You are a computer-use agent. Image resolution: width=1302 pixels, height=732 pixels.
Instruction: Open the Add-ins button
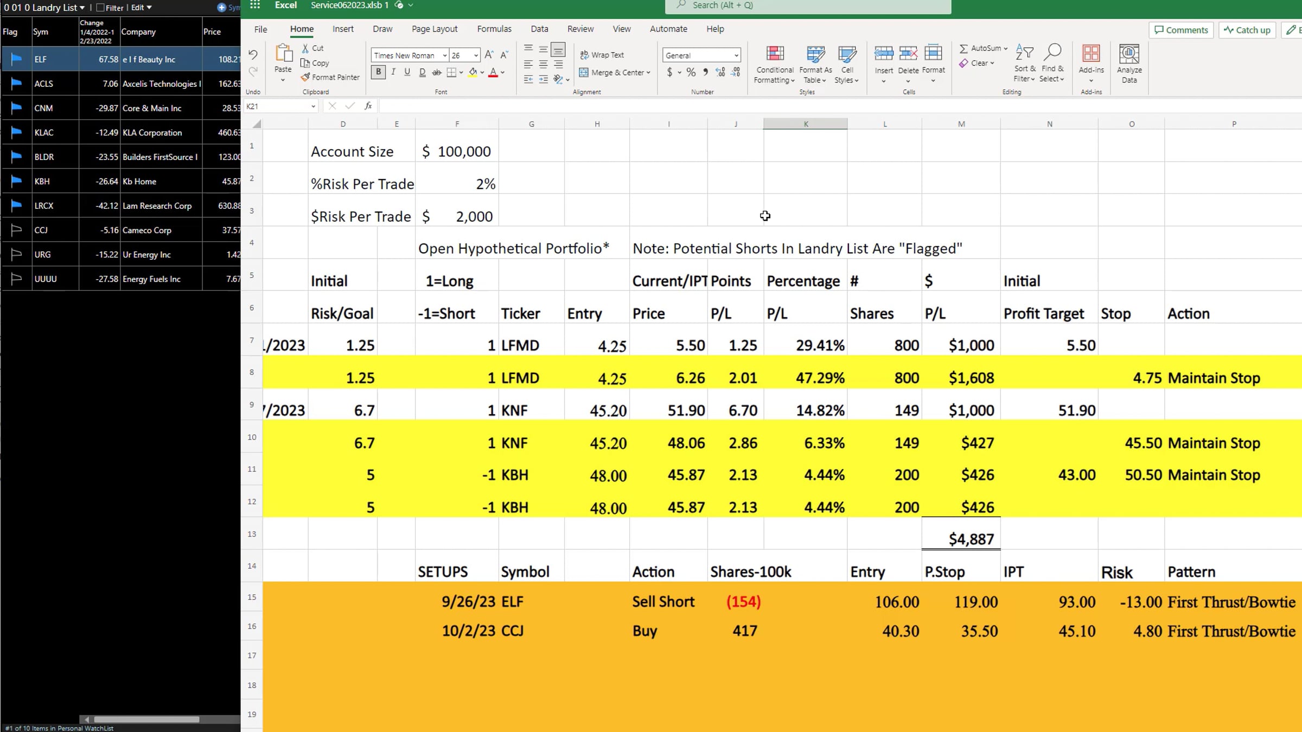pos(1091,64)
